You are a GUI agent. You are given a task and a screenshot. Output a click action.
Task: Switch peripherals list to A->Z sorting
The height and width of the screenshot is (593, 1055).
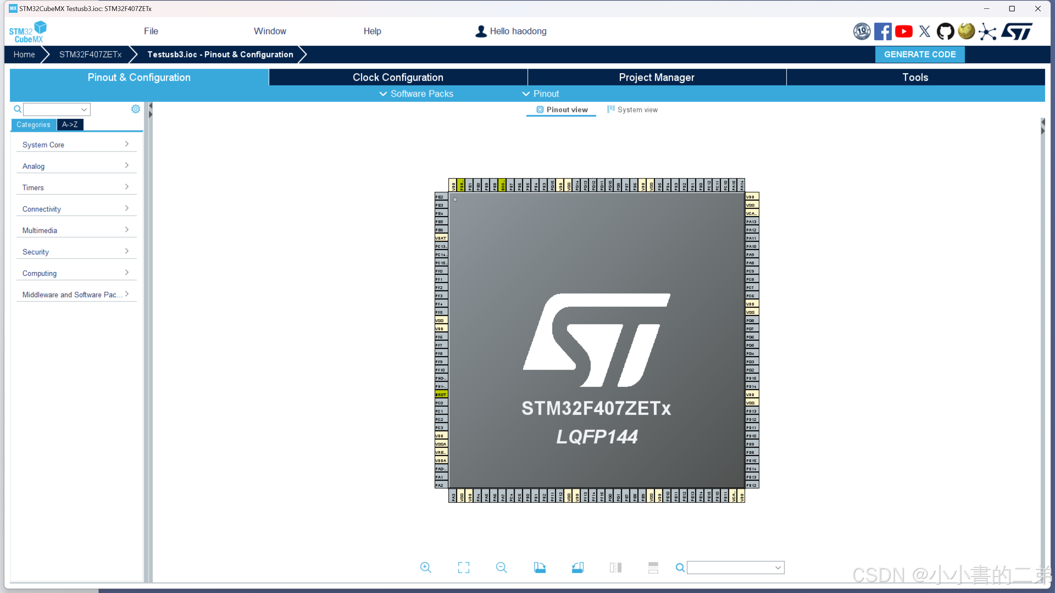coord(70,124)
